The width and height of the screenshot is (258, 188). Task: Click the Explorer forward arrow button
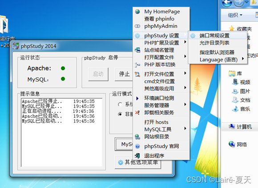[239, 2]
